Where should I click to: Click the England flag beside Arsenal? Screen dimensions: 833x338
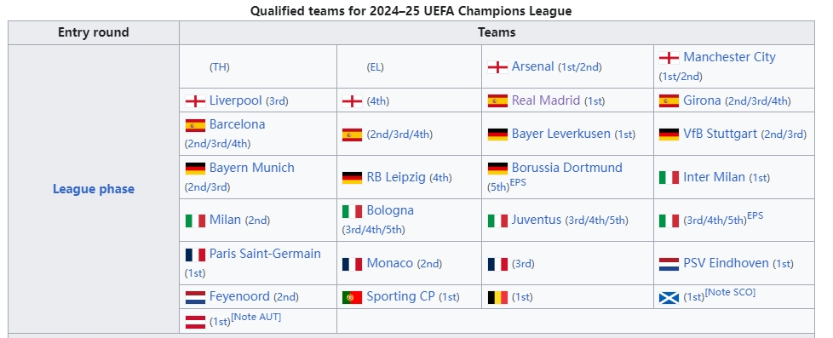pos(497,67)
